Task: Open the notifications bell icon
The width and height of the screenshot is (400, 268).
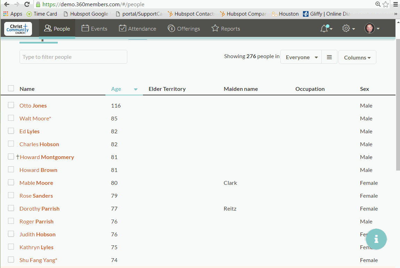Action: [x=326, y=28]
